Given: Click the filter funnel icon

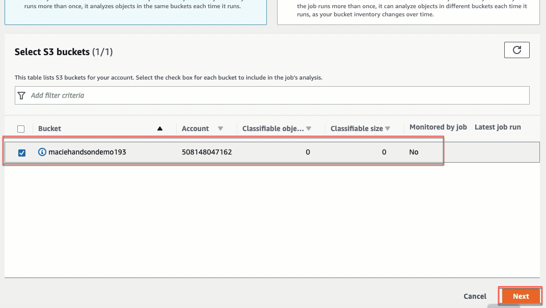Looking at the screenshot, I should pos(21,95).
